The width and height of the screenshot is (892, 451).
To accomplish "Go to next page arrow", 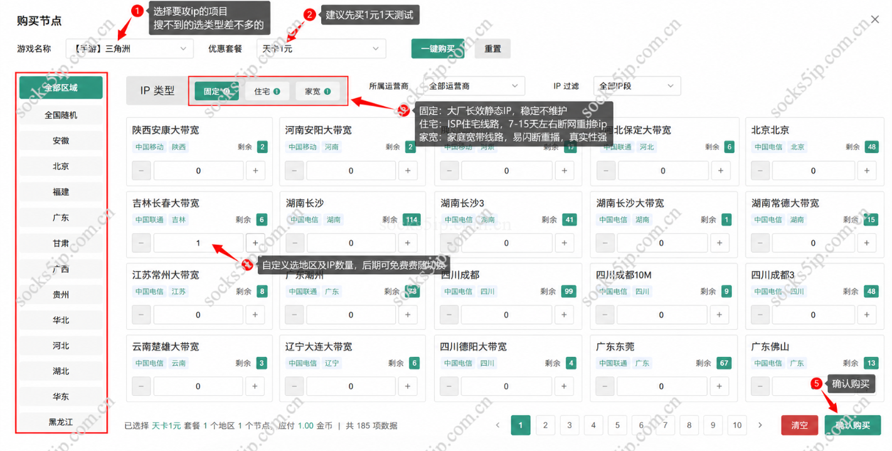I will (x=760, y=425).
